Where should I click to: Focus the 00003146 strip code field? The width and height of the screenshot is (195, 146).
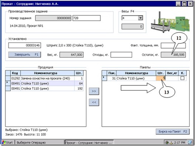click(x=24, y=45)
